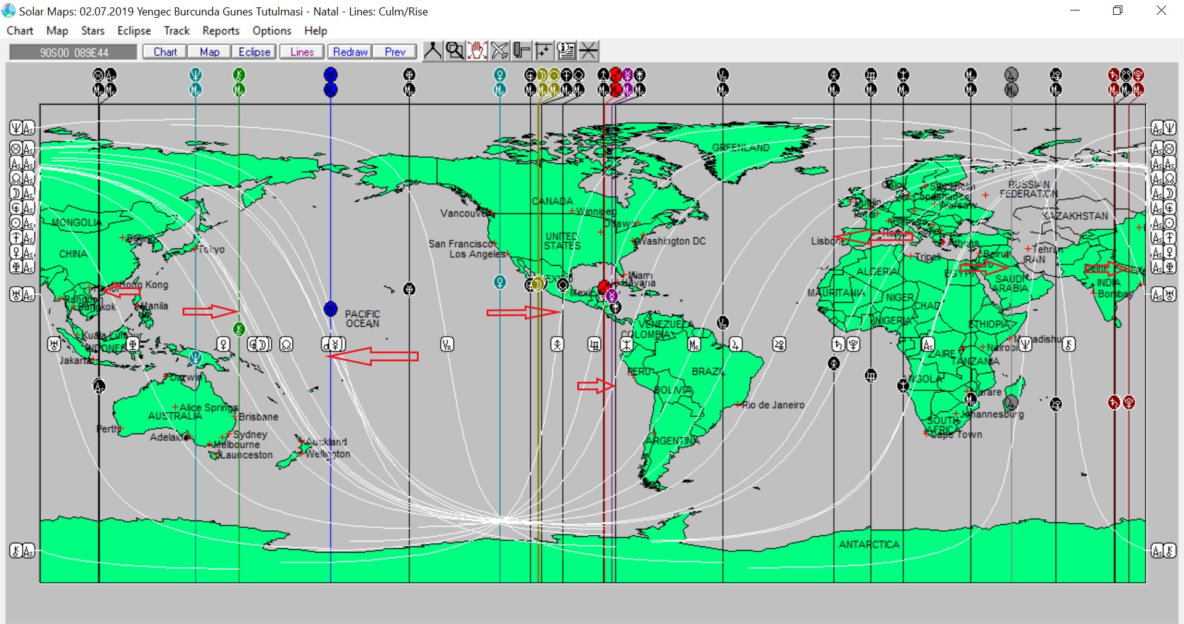Open the Reports menu
Image resolution: width=1184 pixels, height=624 pixels.
pos(221,31)
